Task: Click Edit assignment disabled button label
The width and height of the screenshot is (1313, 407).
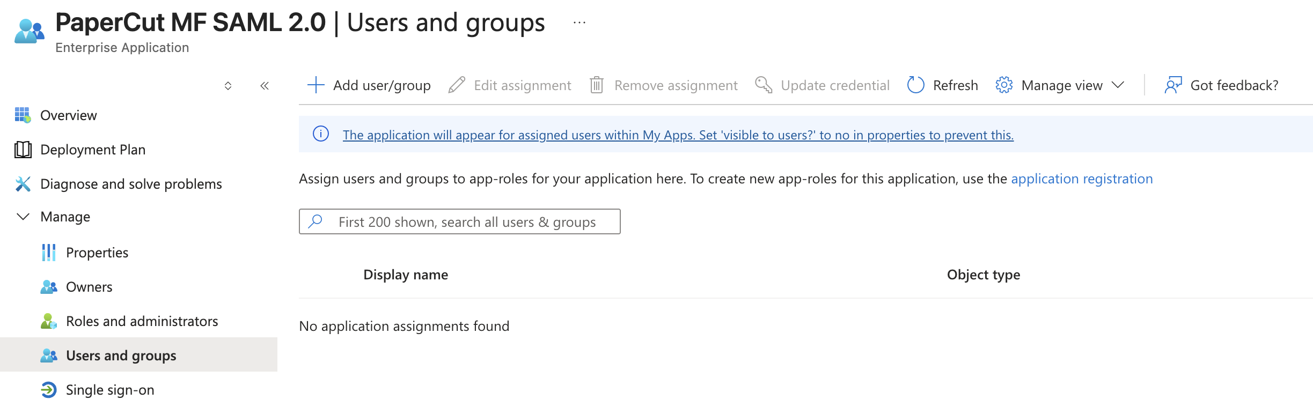Action: tap(523, 85)
